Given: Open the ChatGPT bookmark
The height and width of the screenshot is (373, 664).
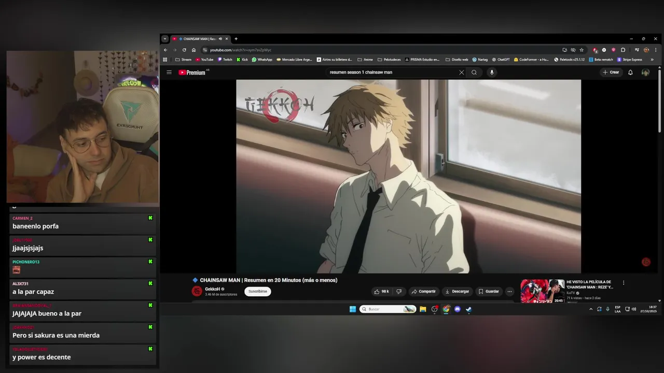Looking at the screenshot, I should click(501, 60).
